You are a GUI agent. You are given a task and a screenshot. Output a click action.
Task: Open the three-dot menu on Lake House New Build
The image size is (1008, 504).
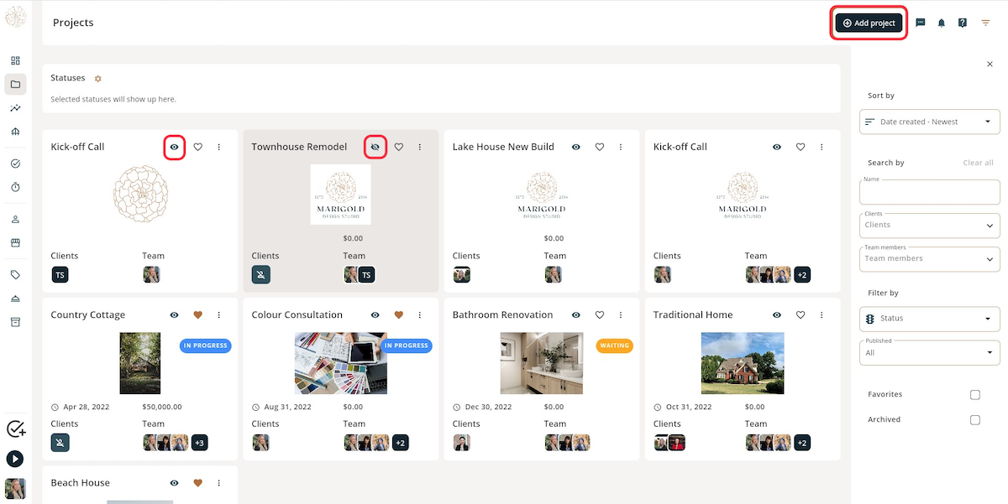click(621, 147)
